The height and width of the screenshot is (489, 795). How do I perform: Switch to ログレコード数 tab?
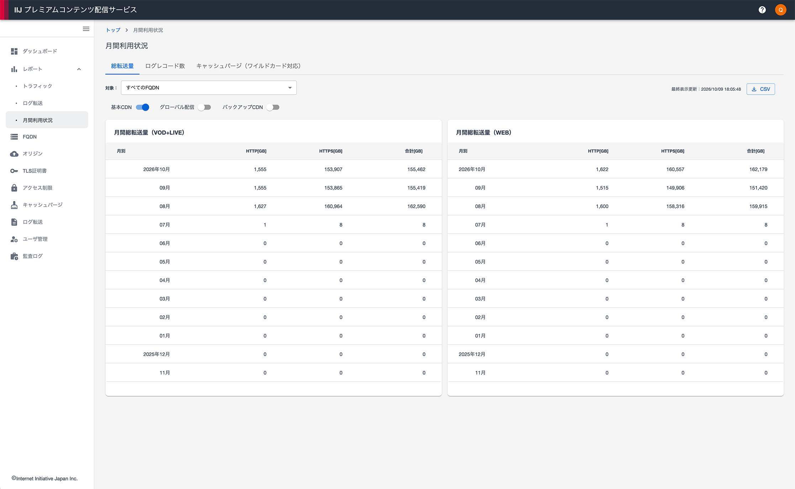coord(165,66)
